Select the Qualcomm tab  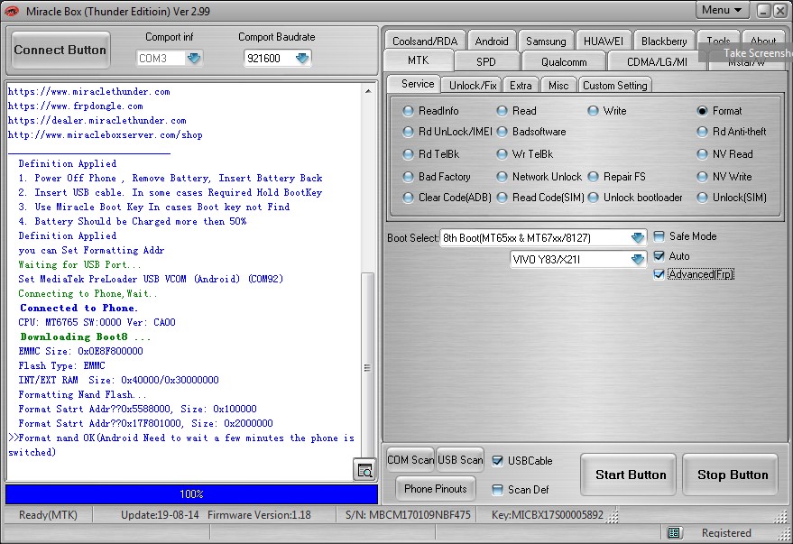(564, 61)
